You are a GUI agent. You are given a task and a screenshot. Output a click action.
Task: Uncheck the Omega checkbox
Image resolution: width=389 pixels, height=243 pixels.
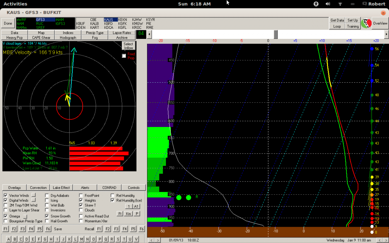(6, 216)
